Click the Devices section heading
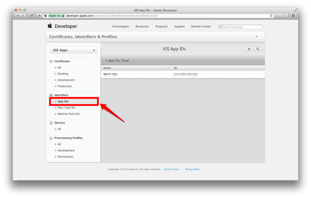 59,123
